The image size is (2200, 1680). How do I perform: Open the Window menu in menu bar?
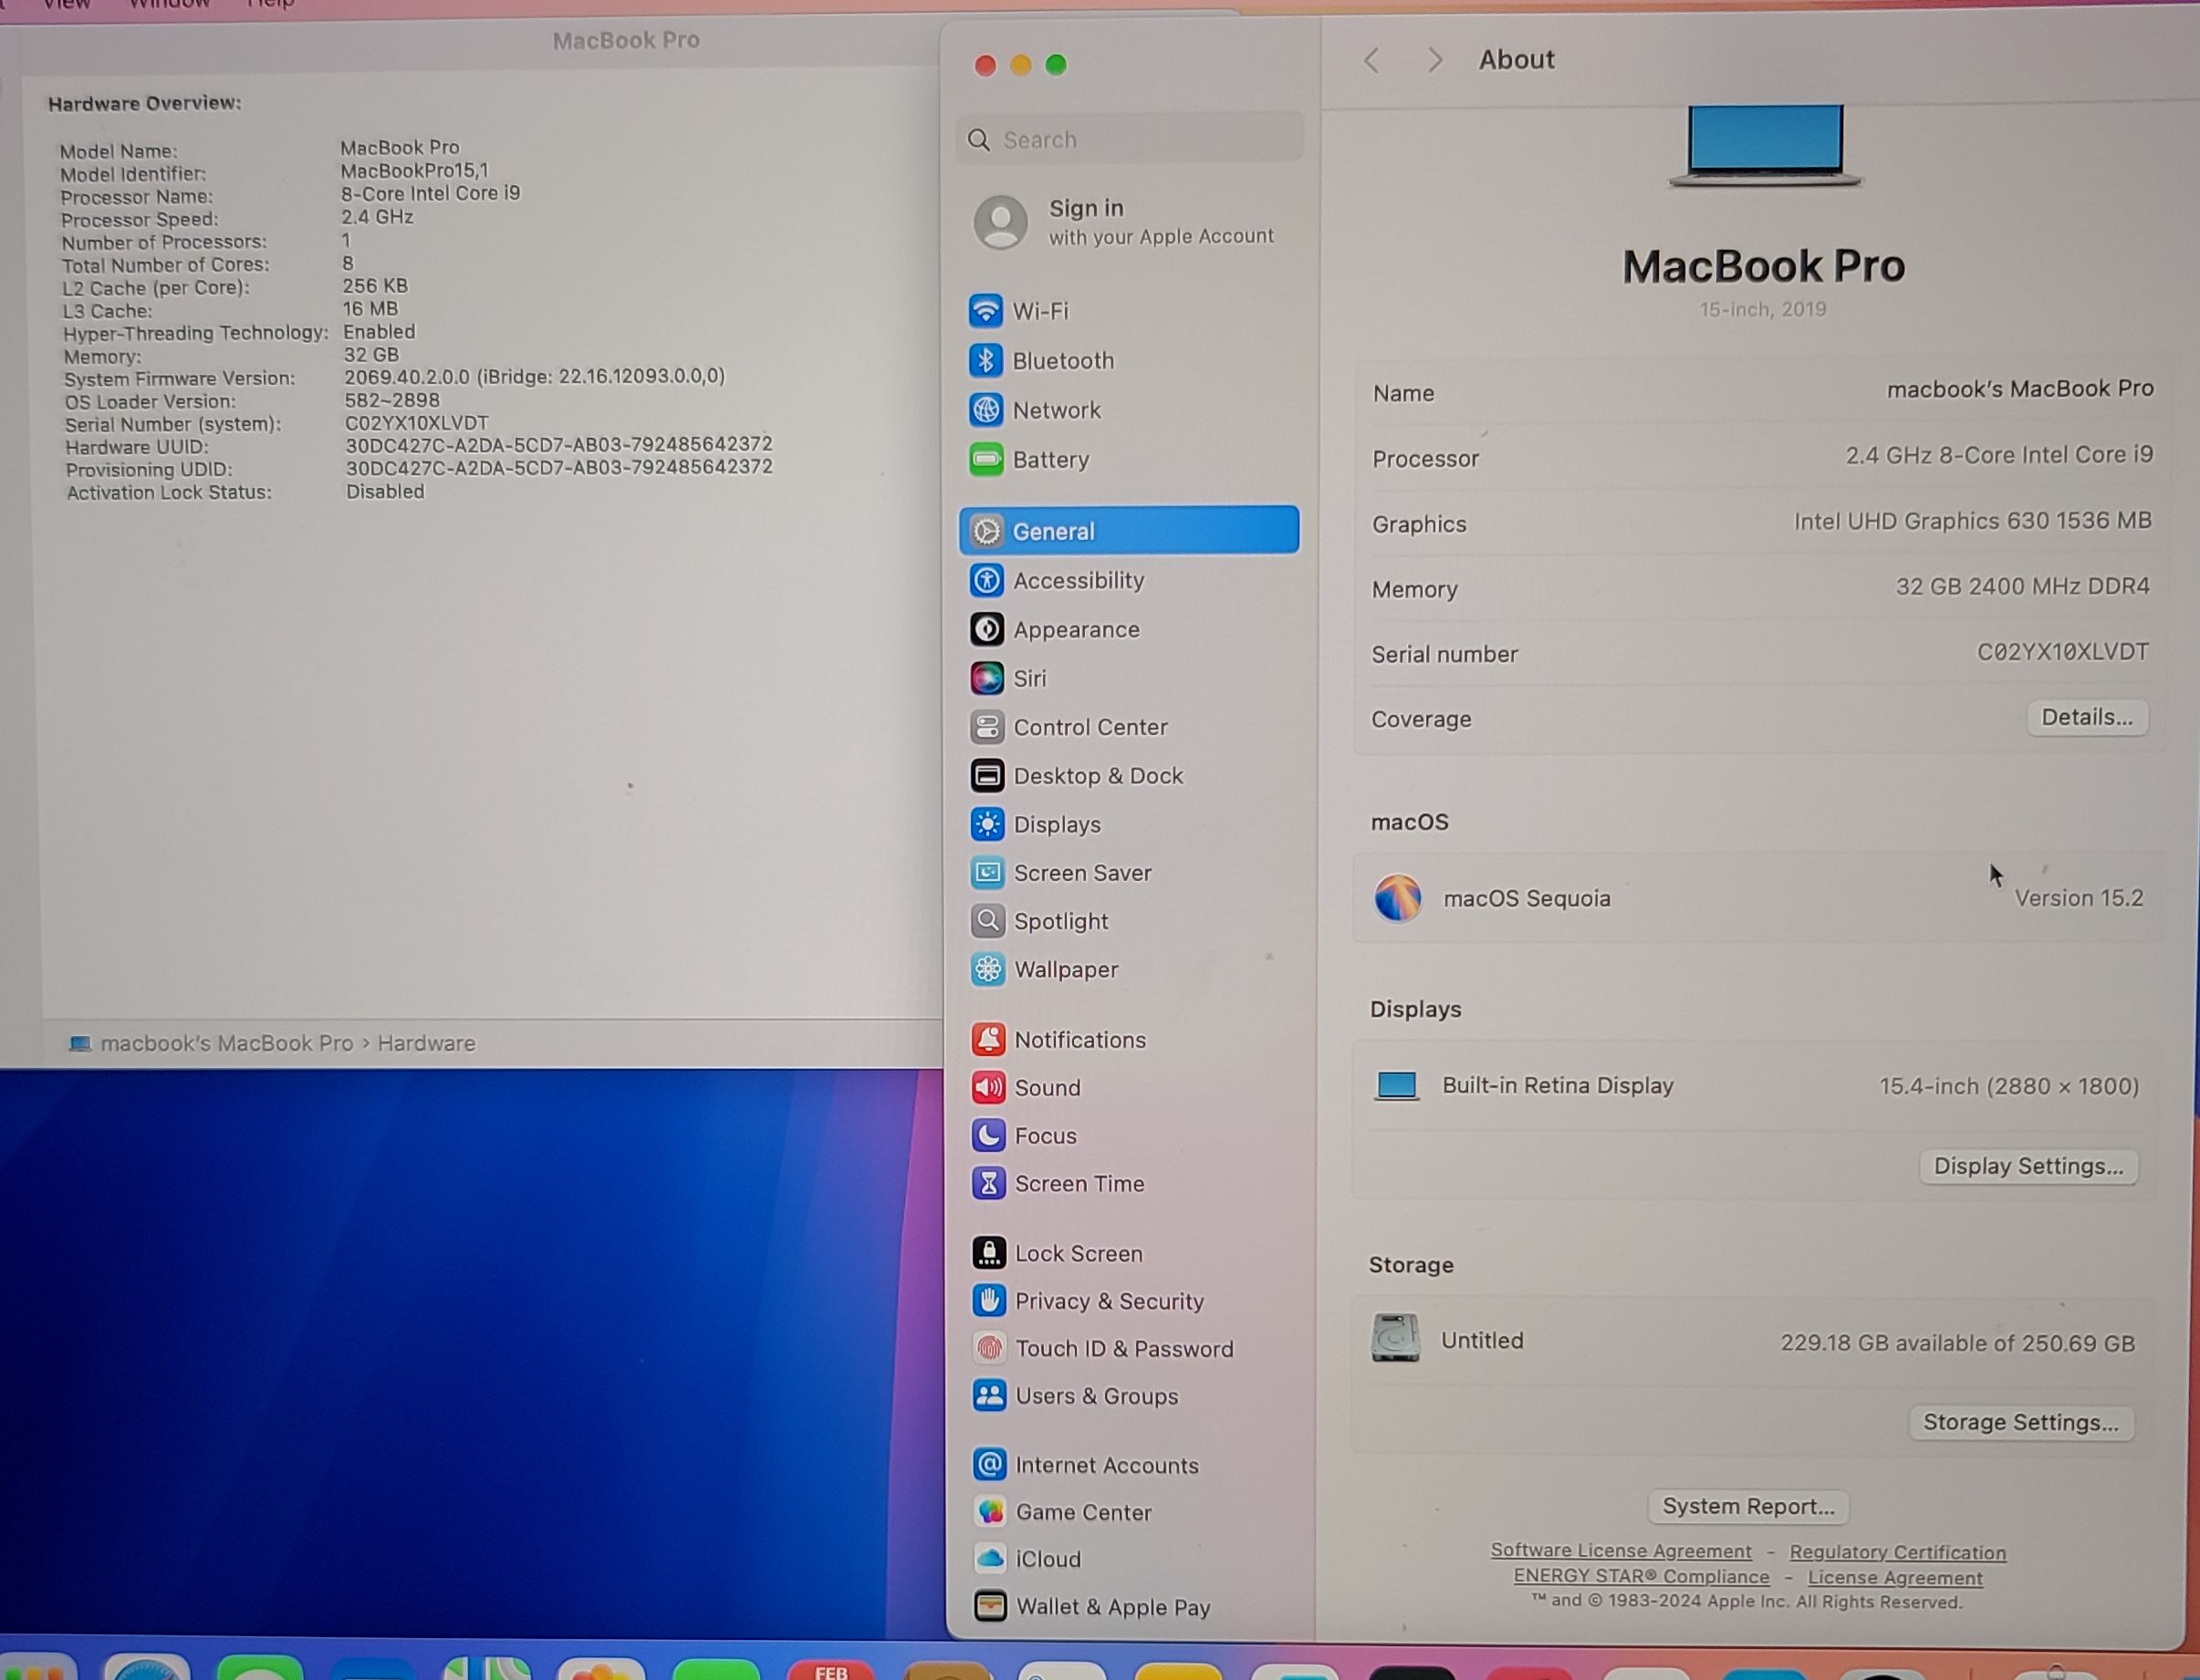tap(170, 5)
